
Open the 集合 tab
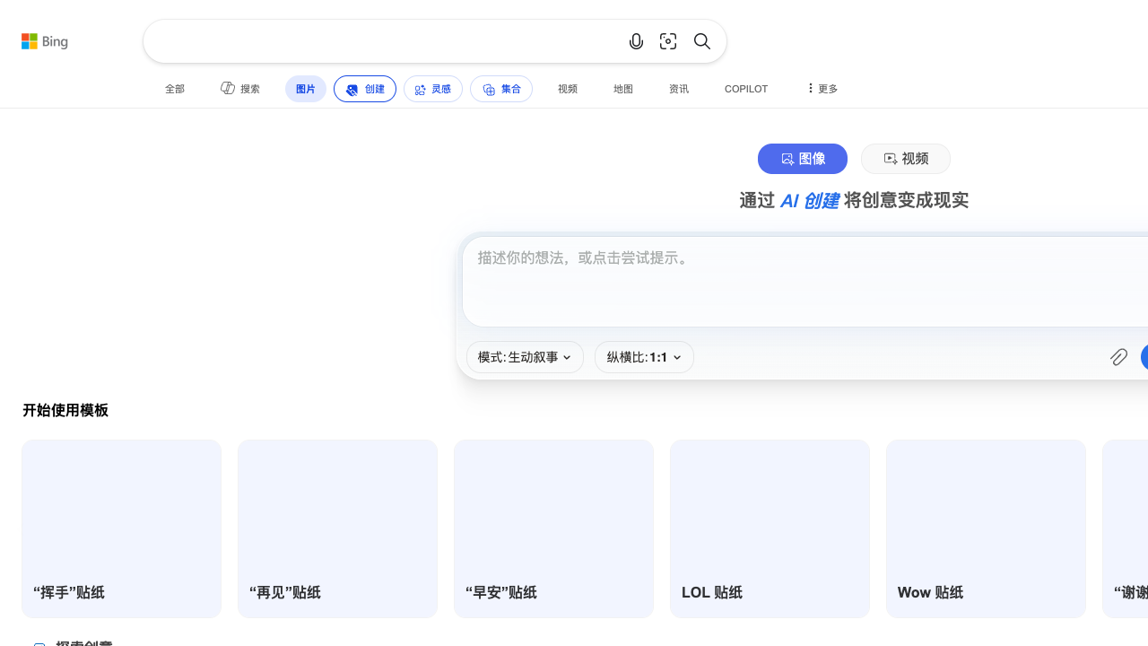pos(501,89)
